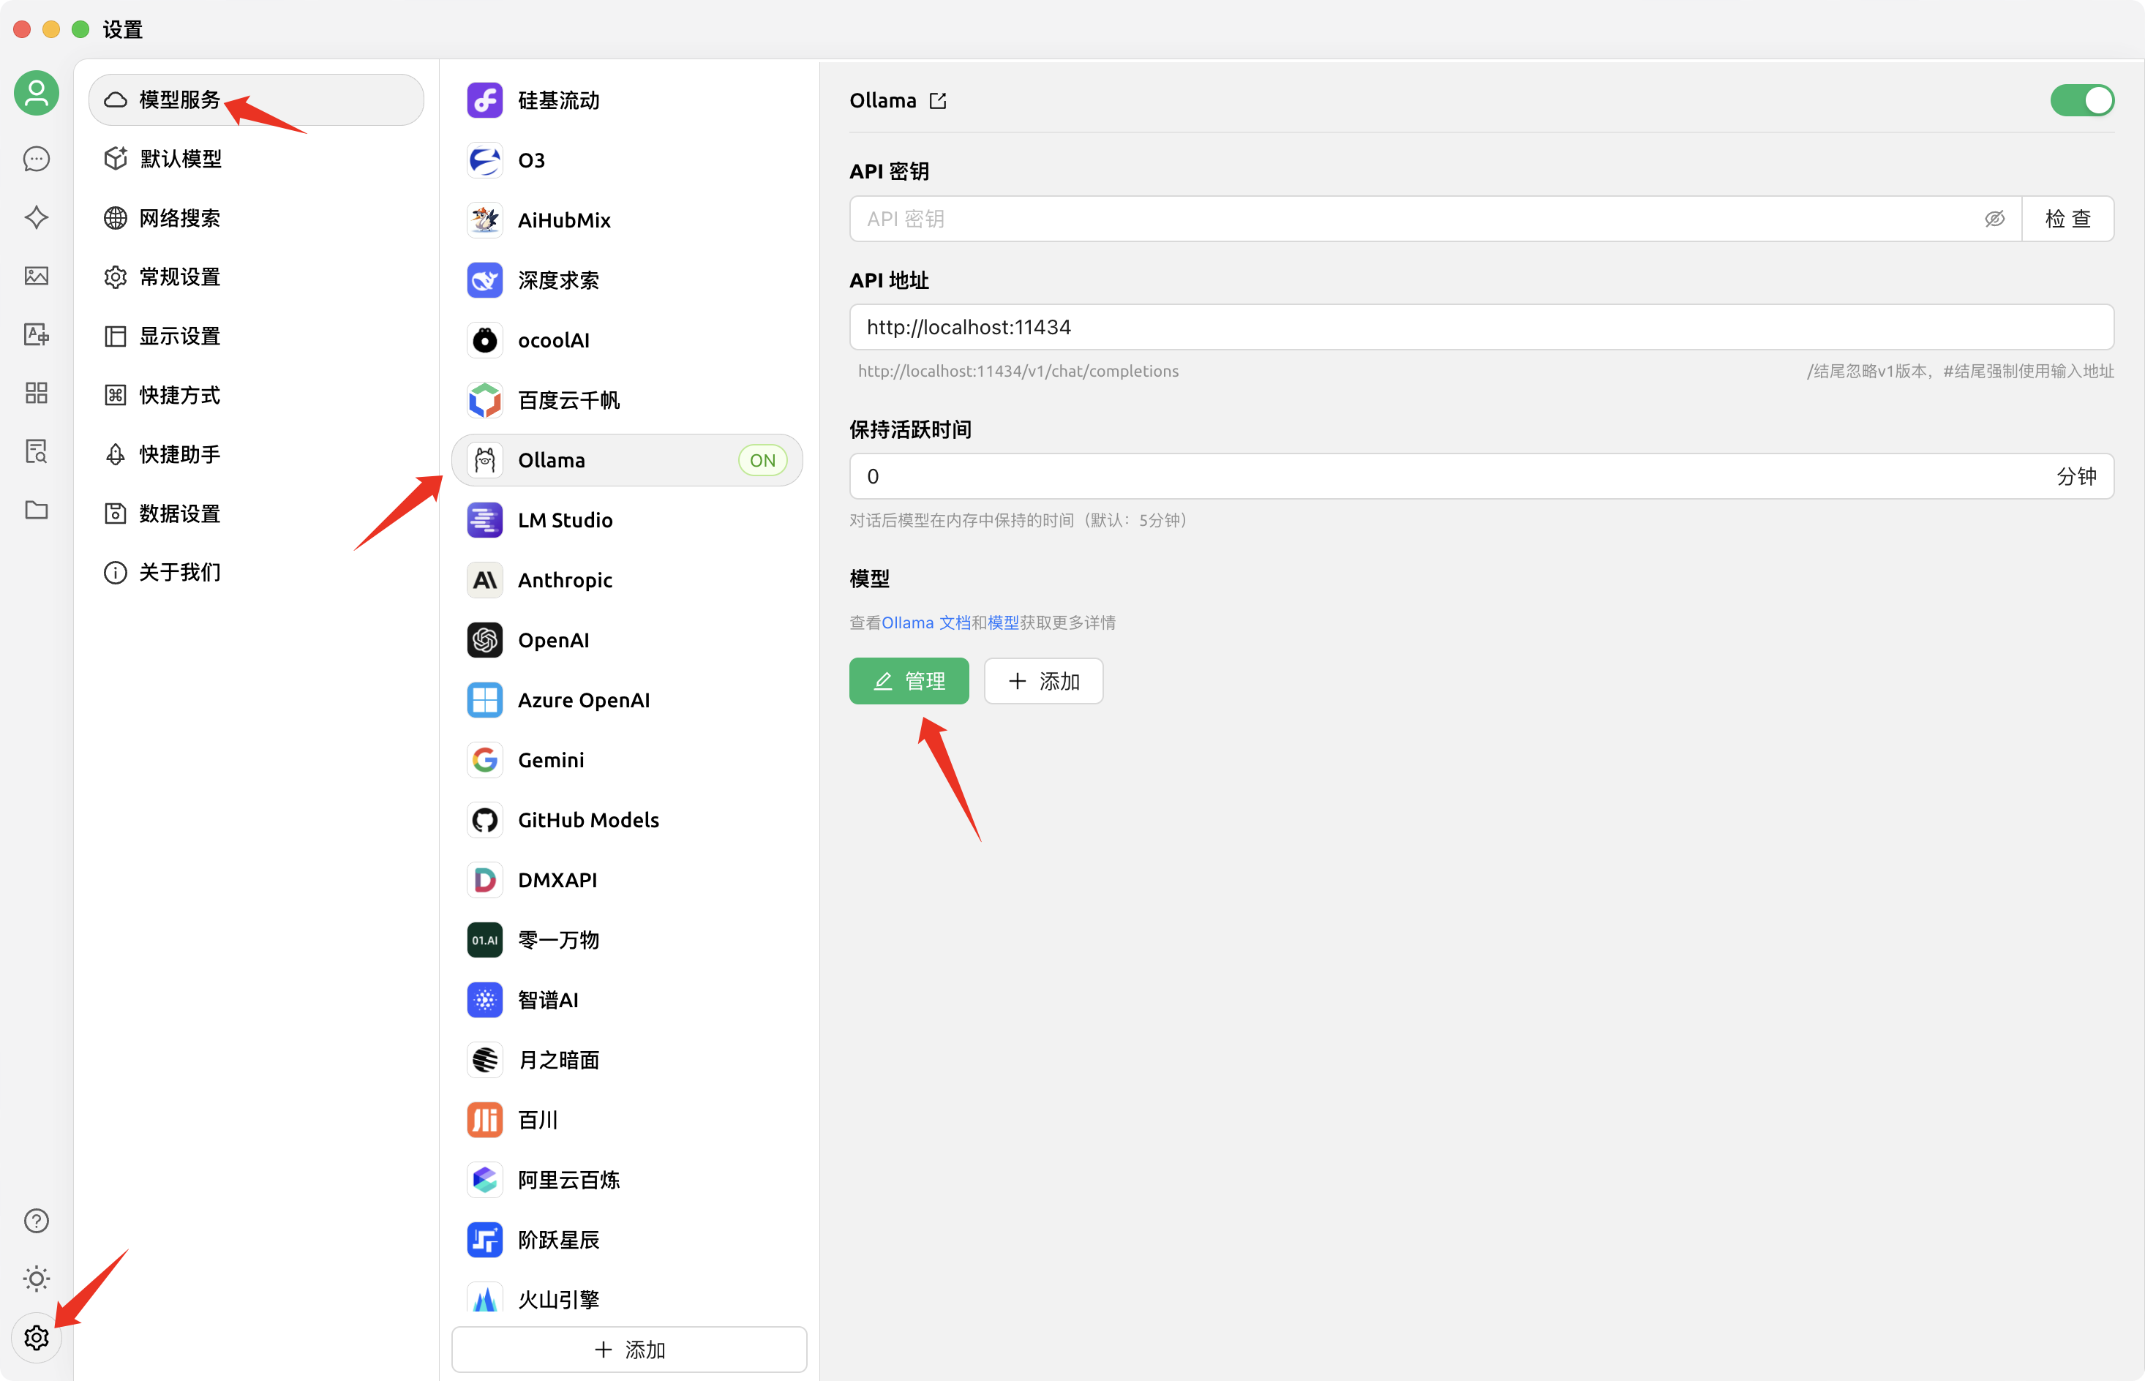Focus the API 地址 input field
Viewport: 2145px width, 1381px height.
pos(1481,327)
